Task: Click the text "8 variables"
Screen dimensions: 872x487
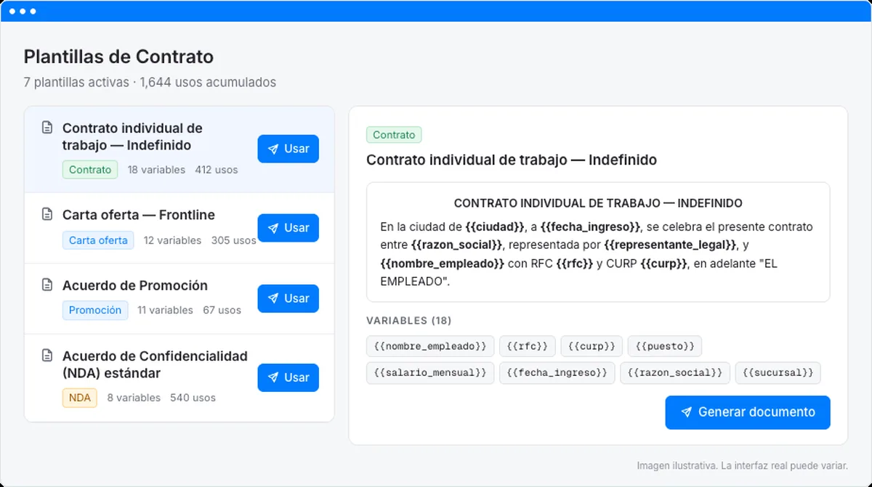Action: point(134,398)
